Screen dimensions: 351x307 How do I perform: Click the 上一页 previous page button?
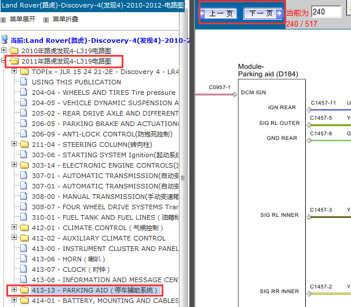[x=219, y=13]
